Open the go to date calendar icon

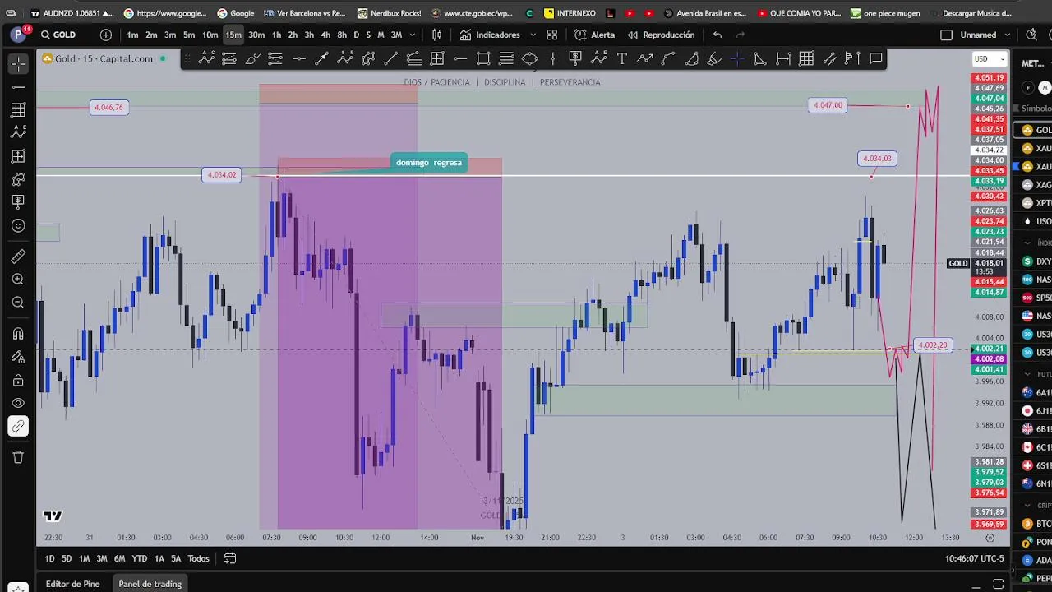pyautogui.click(x=230, y=558)
